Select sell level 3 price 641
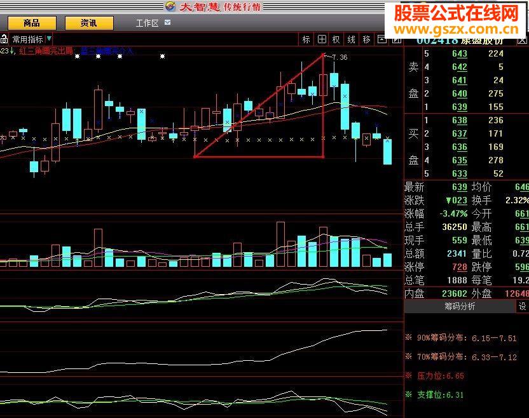The height and width of the screenshot is (418, 529). pos(460,80)
